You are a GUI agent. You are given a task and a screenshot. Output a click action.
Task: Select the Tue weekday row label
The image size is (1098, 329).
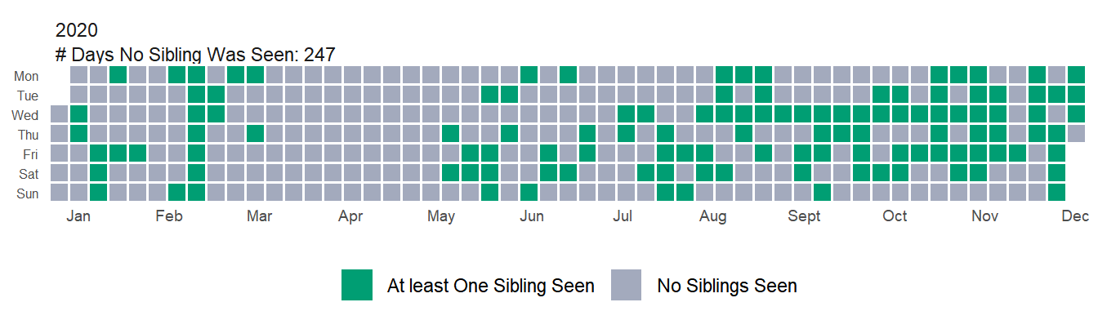pos(28,96)
